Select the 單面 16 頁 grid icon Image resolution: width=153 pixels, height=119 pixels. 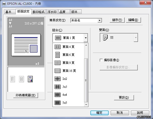coord(58,71)
